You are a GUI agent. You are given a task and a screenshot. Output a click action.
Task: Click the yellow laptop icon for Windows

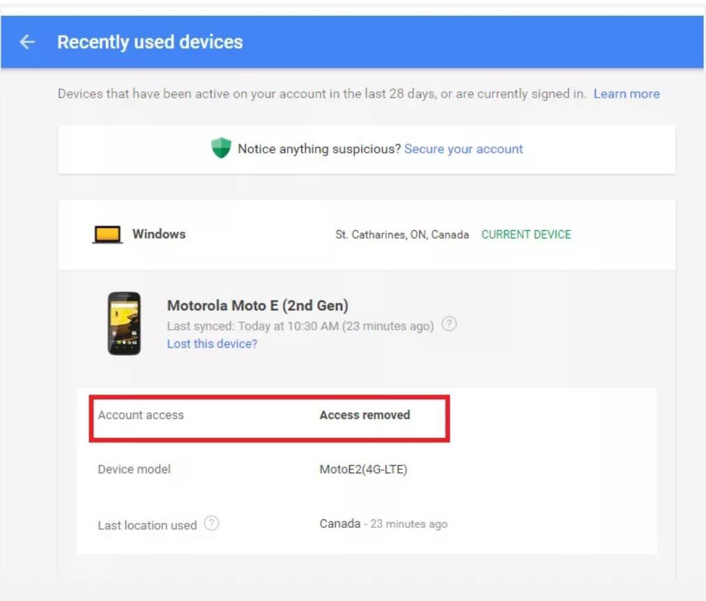(x=107, y=235)
